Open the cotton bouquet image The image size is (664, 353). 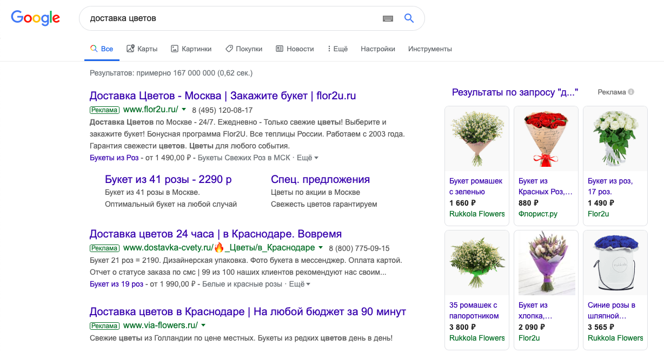[x=546, y=263]
